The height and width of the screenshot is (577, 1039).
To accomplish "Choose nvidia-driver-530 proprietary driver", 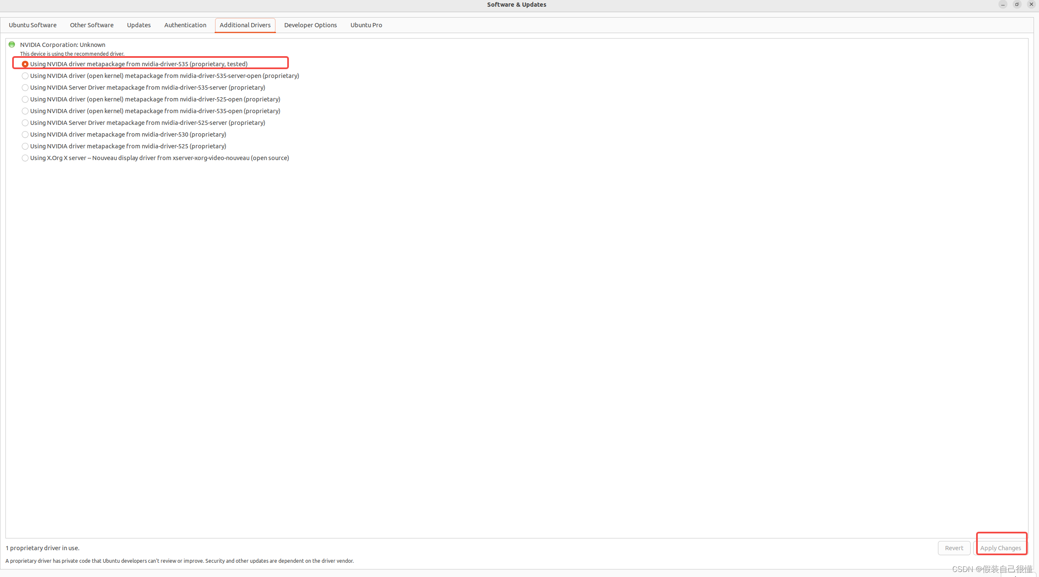I will [25, 135].
